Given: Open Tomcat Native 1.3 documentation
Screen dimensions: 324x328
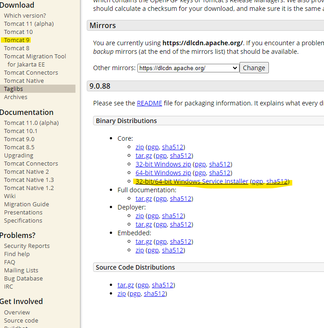Looking at the screenshot, I should click(29, 180).
